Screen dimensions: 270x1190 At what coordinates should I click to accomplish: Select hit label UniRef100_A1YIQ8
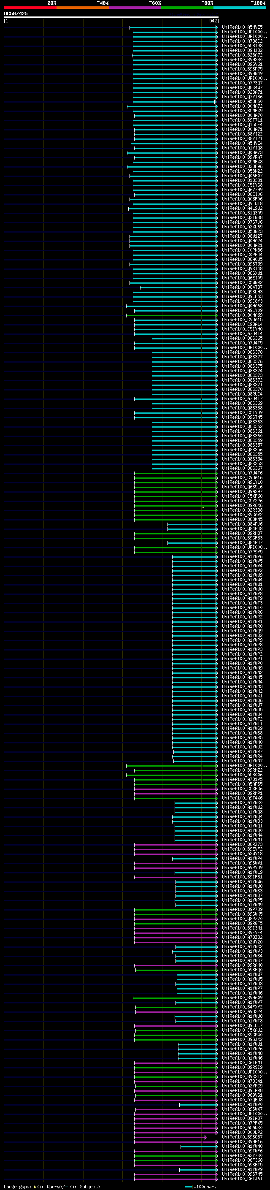[242, 148]
